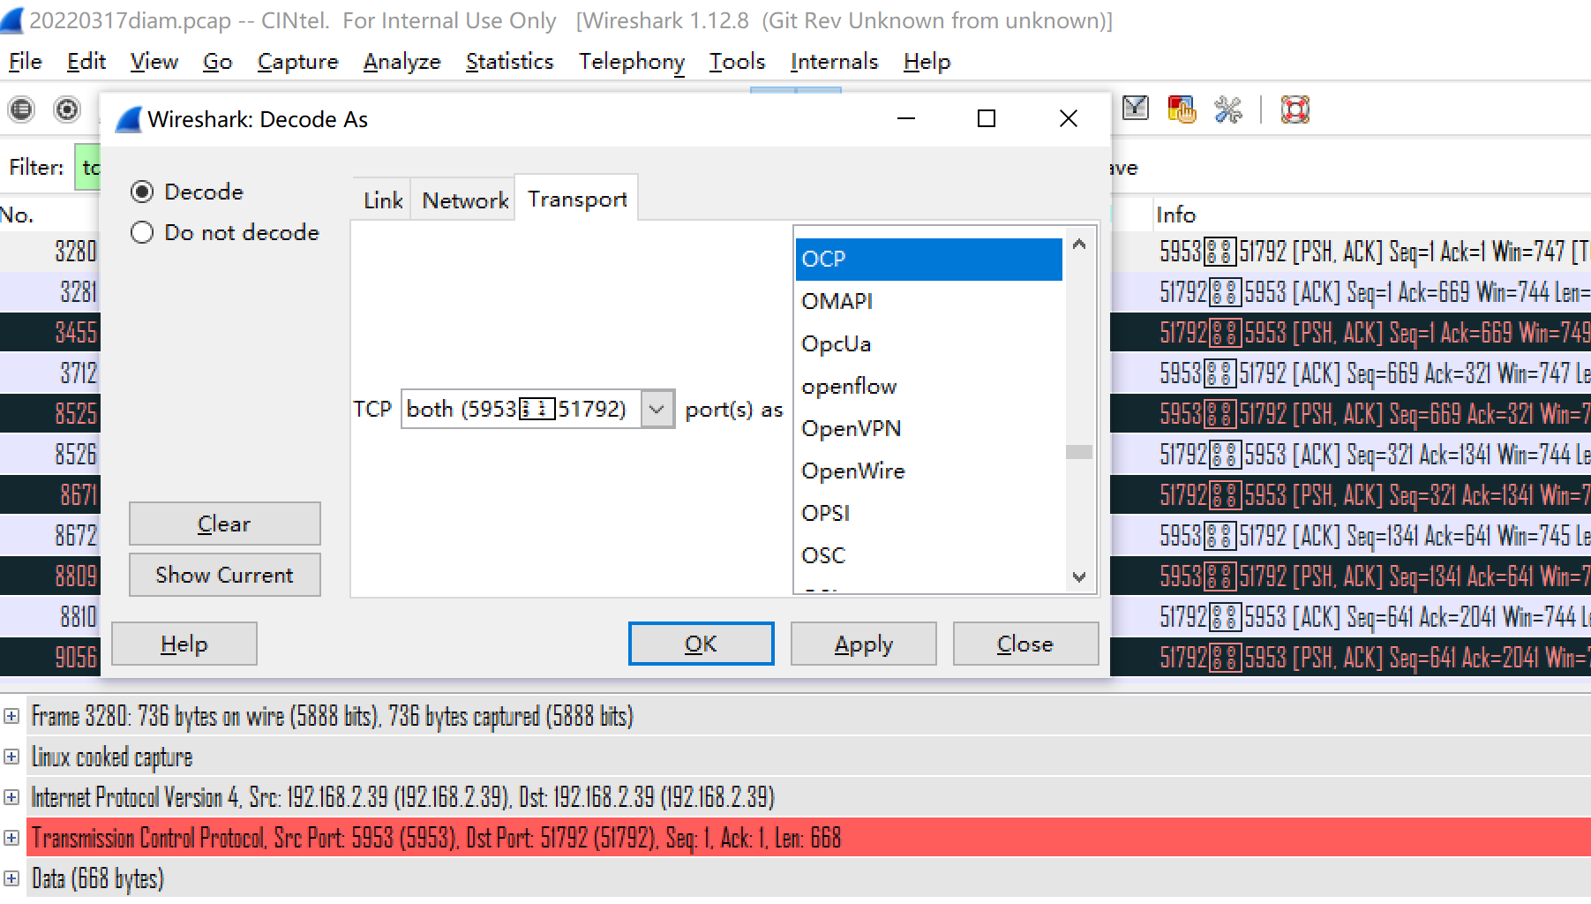Open the Internals menu
The height and width of the screenshot is (904, 1591).
tap(835, 62)
